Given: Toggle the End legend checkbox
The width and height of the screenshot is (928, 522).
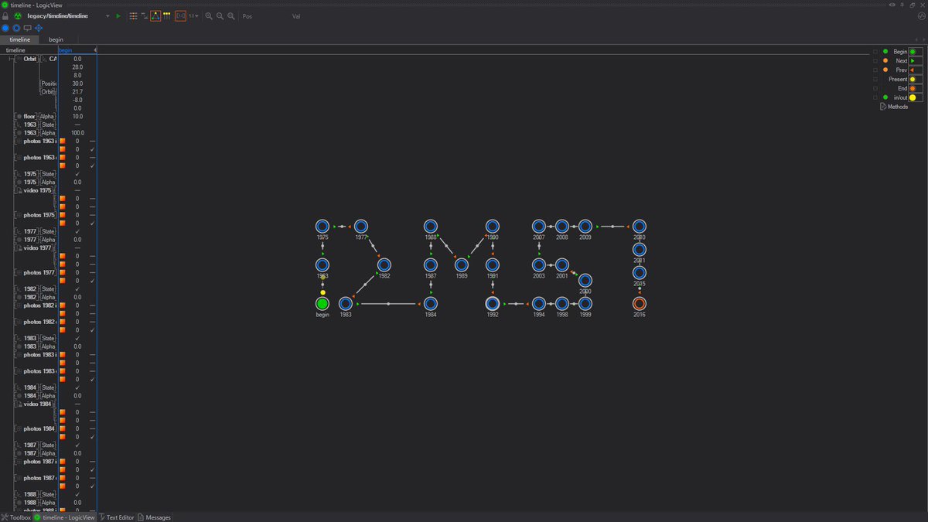Looking at the screenshot, I should pyautogui.click(x=875, y=88).
